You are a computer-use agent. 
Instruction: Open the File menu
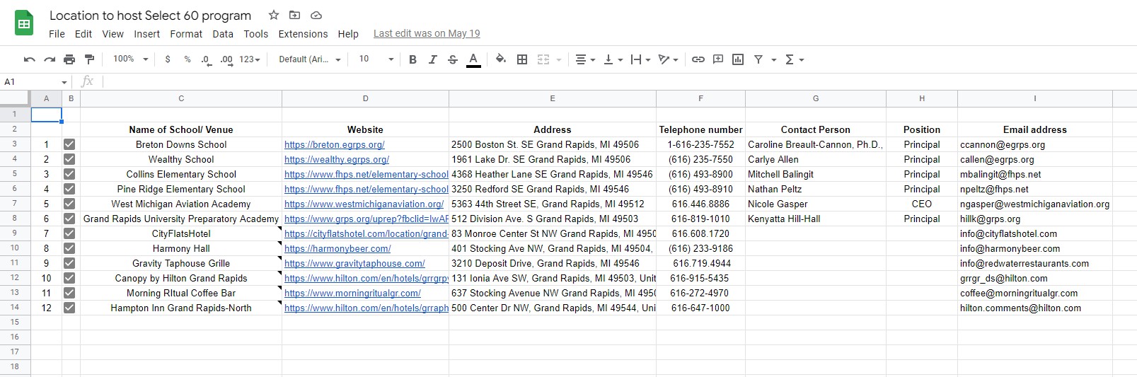[57, 34]
